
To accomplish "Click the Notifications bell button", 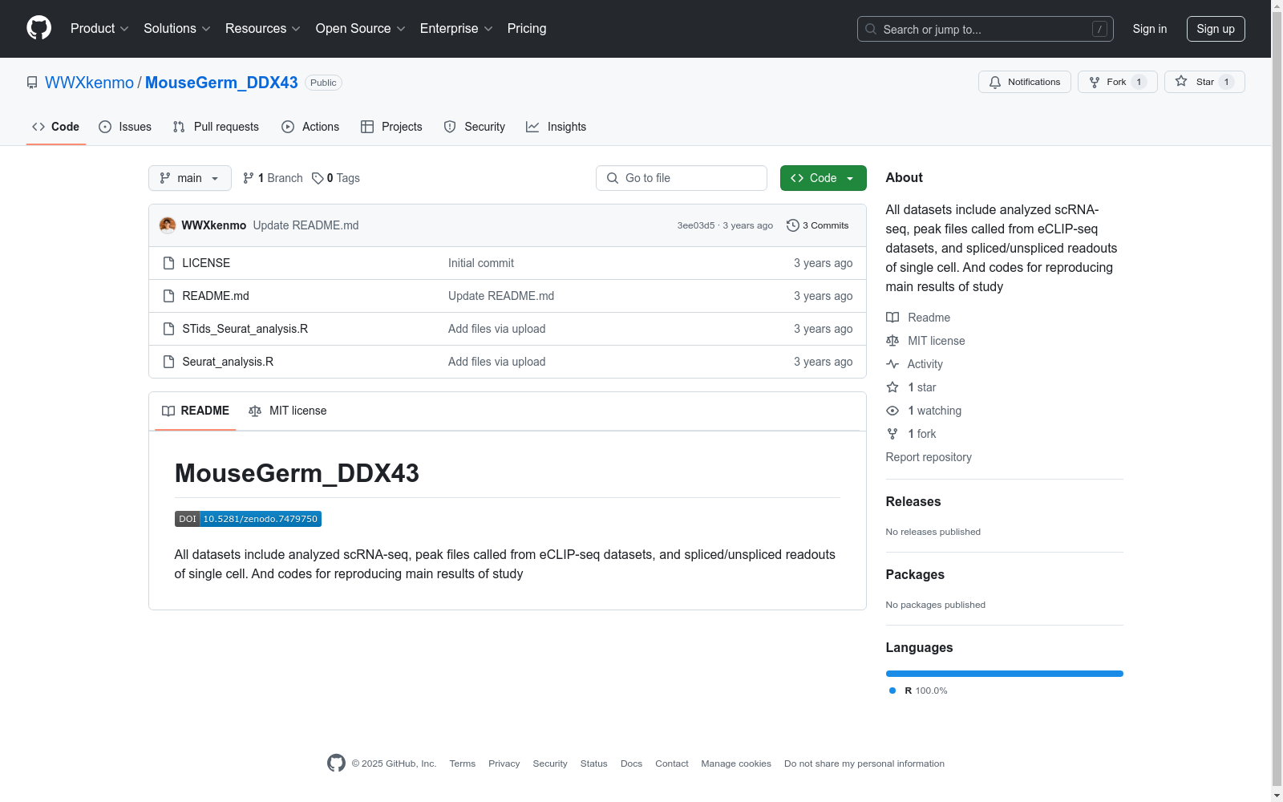I will (x=1024, y=82).
